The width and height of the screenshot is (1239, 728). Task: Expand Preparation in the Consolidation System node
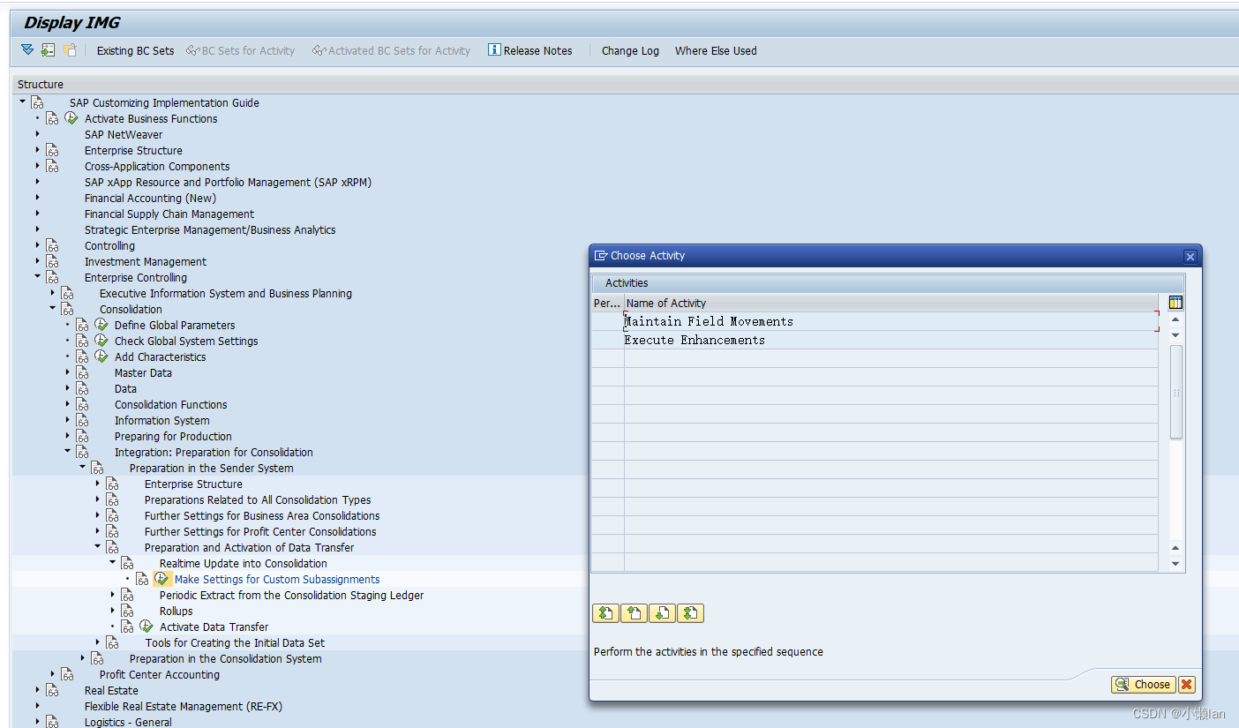(x=83, y=658)
